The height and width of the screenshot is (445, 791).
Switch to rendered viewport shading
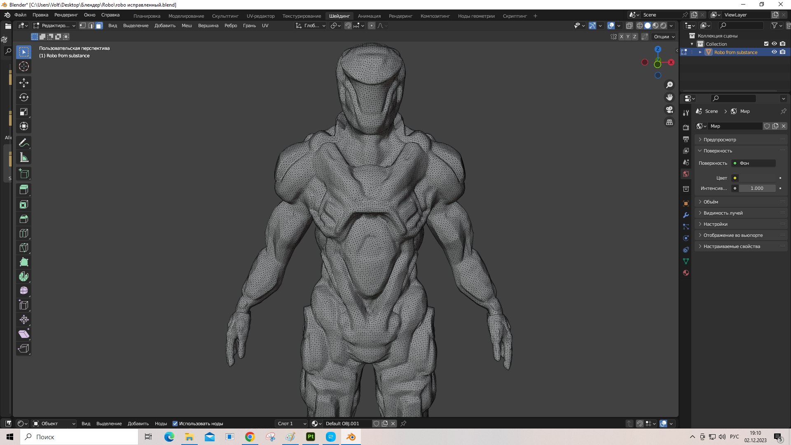point(663,26)
